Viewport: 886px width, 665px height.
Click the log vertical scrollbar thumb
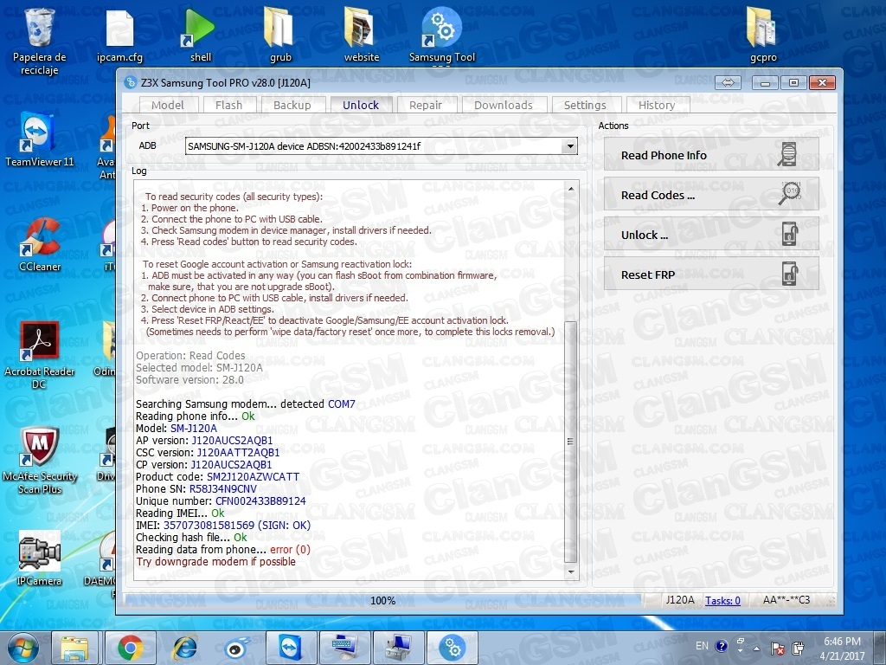571,442
